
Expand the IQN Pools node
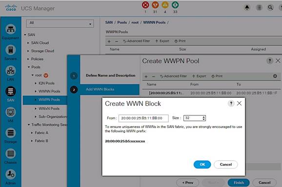pos(36,83)
